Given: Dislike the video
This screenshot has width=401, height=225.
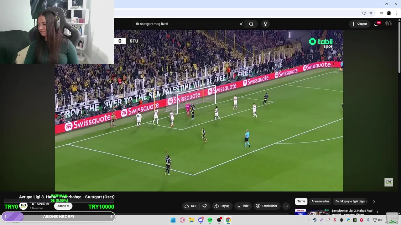Looking at the screenshot, I should tap(205, 206).
